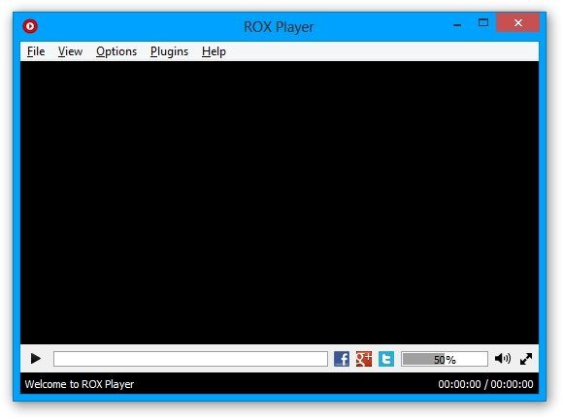This screenshot has height=420, width=563.
Task: Click the black video display area
Action: (280, 203)
